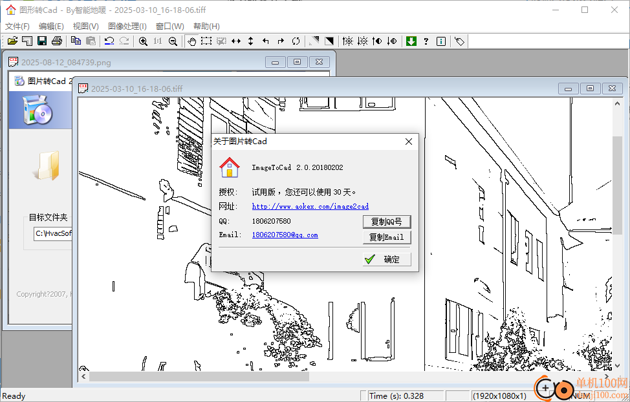Decrease brightness with the sun-down icon
The height and width of the screenshot is (402, 630).
pyautogui.click(x=363, y=41)
